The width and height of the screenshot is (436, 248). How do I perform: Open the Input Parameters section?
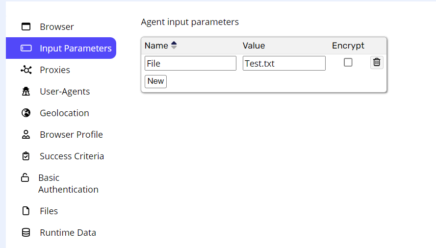click(x=61, y=48)
